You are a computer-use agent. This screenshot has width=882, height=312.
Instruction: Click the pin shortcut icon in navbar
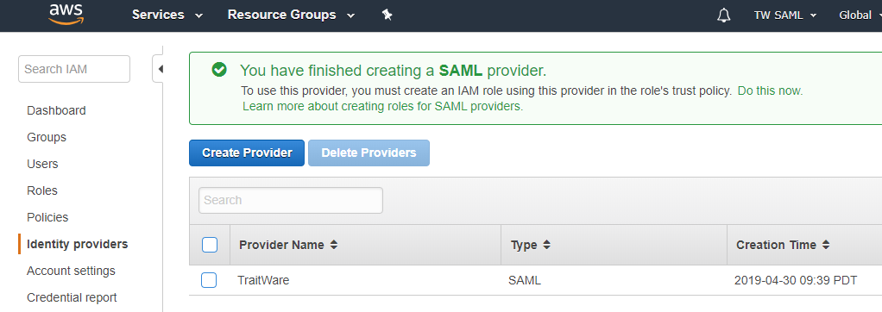tap(387, 16)
